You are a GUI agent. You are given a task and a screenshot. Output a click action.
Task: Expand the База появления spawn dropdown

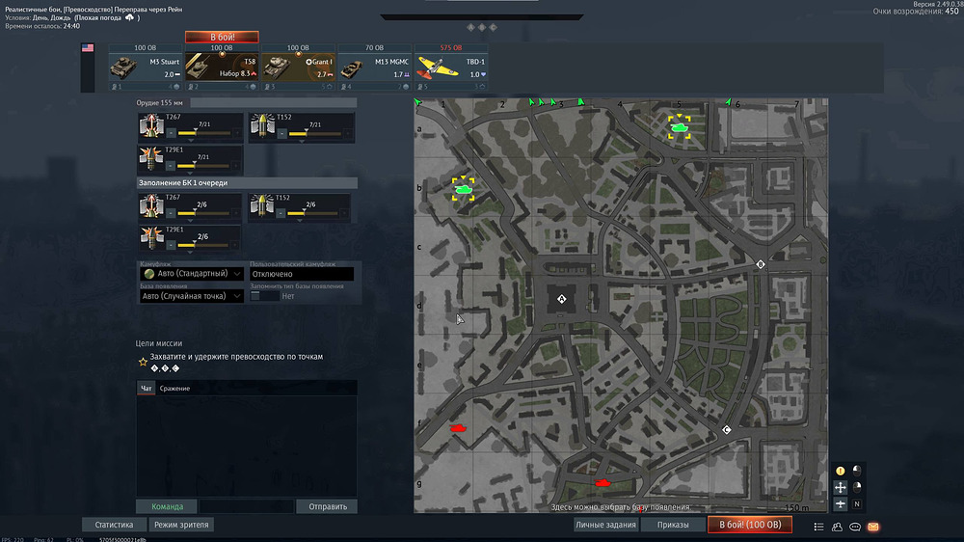[x=191, y=296]
